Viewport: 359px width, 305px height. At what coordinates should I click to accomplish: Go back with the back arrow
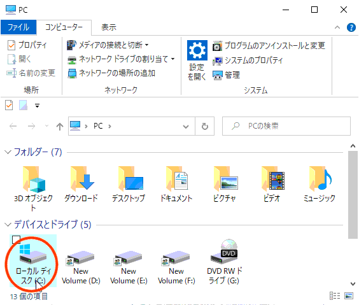pyautogui.click(x=13, y=126)
